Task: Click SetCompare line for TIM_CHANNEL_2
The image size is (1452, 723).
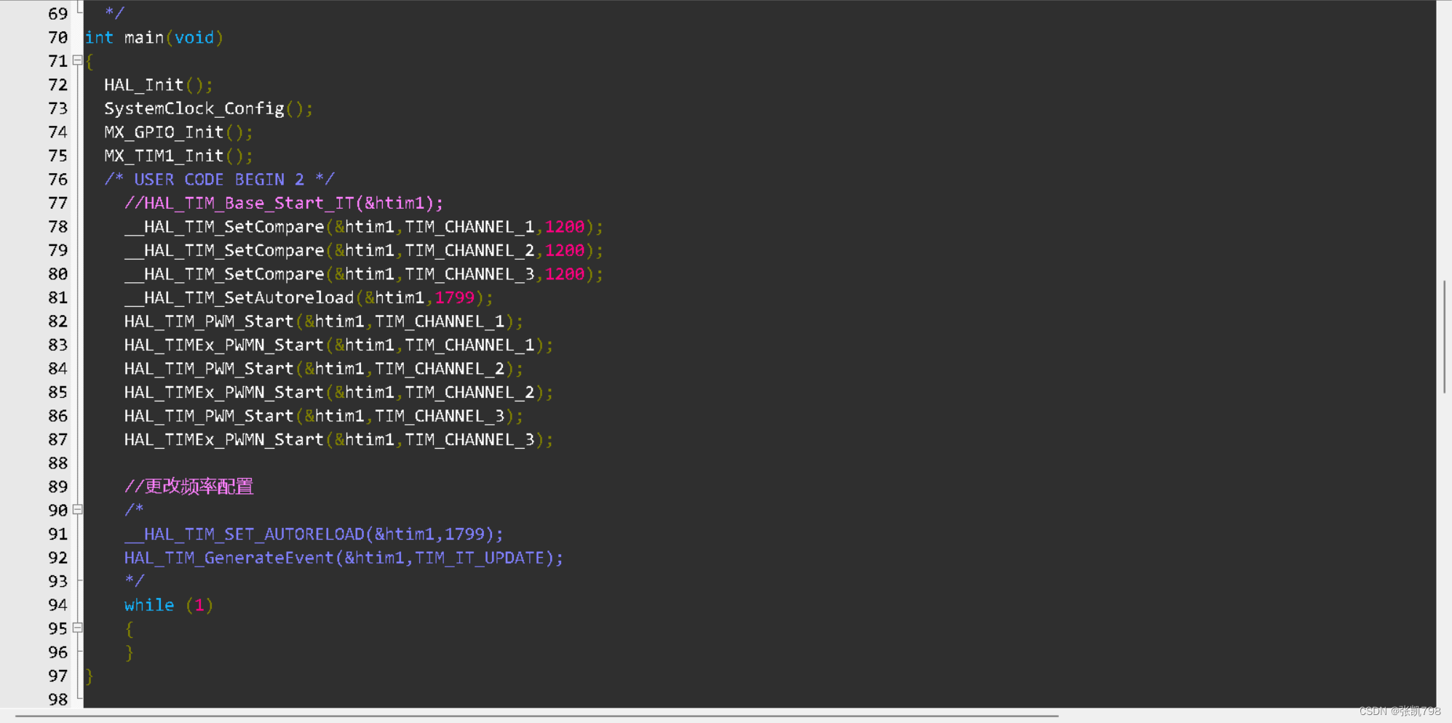Action: tap(363, 250)
